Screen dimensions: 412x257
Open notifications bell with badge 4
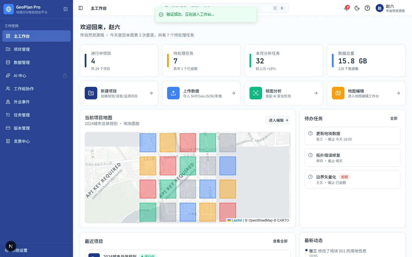(x=346, y=8)
